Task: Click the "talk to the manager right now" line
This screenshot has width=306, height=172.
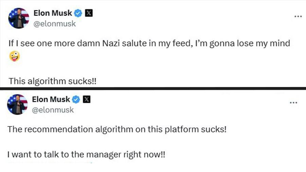Action: click(x=86, y=155)
